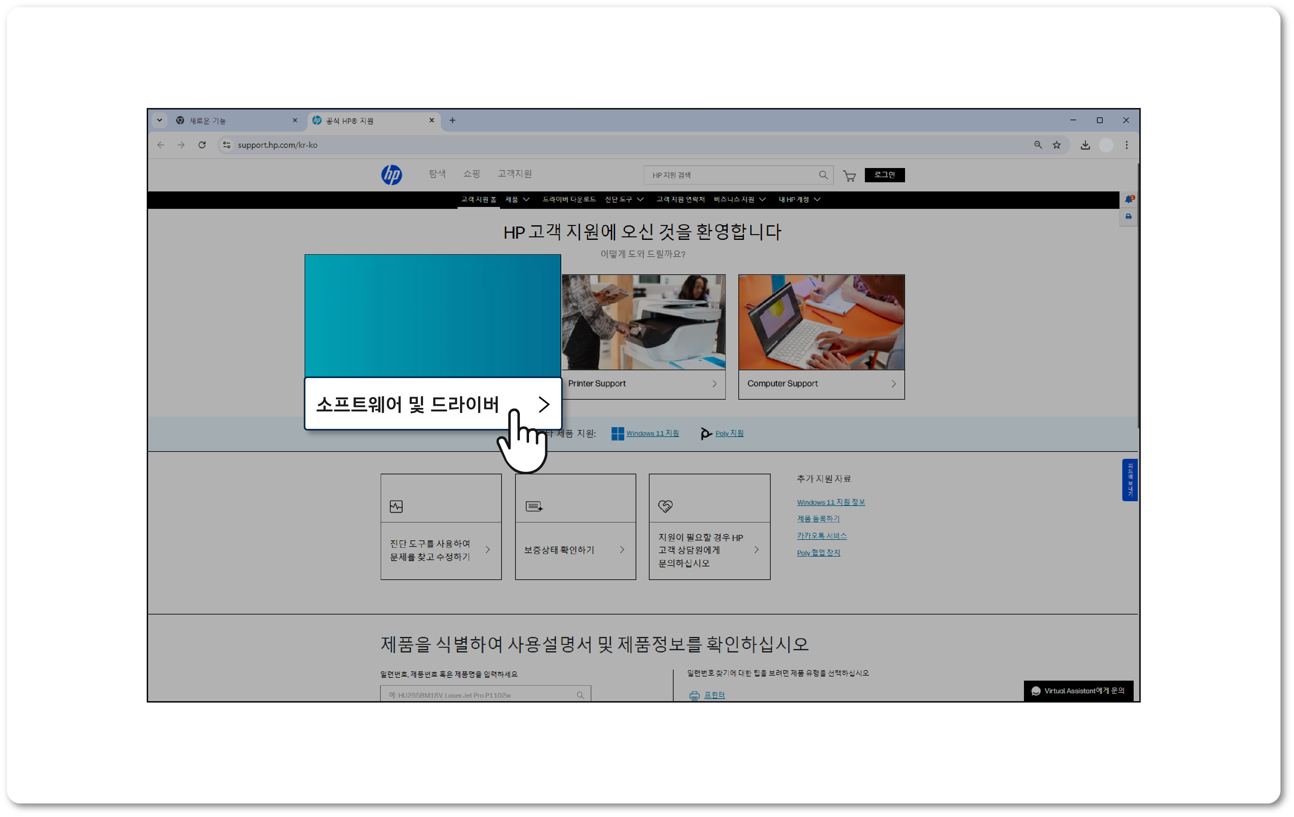Reload the page with refresh icon
The image size is (1294, 817).
tap(202, 145)
